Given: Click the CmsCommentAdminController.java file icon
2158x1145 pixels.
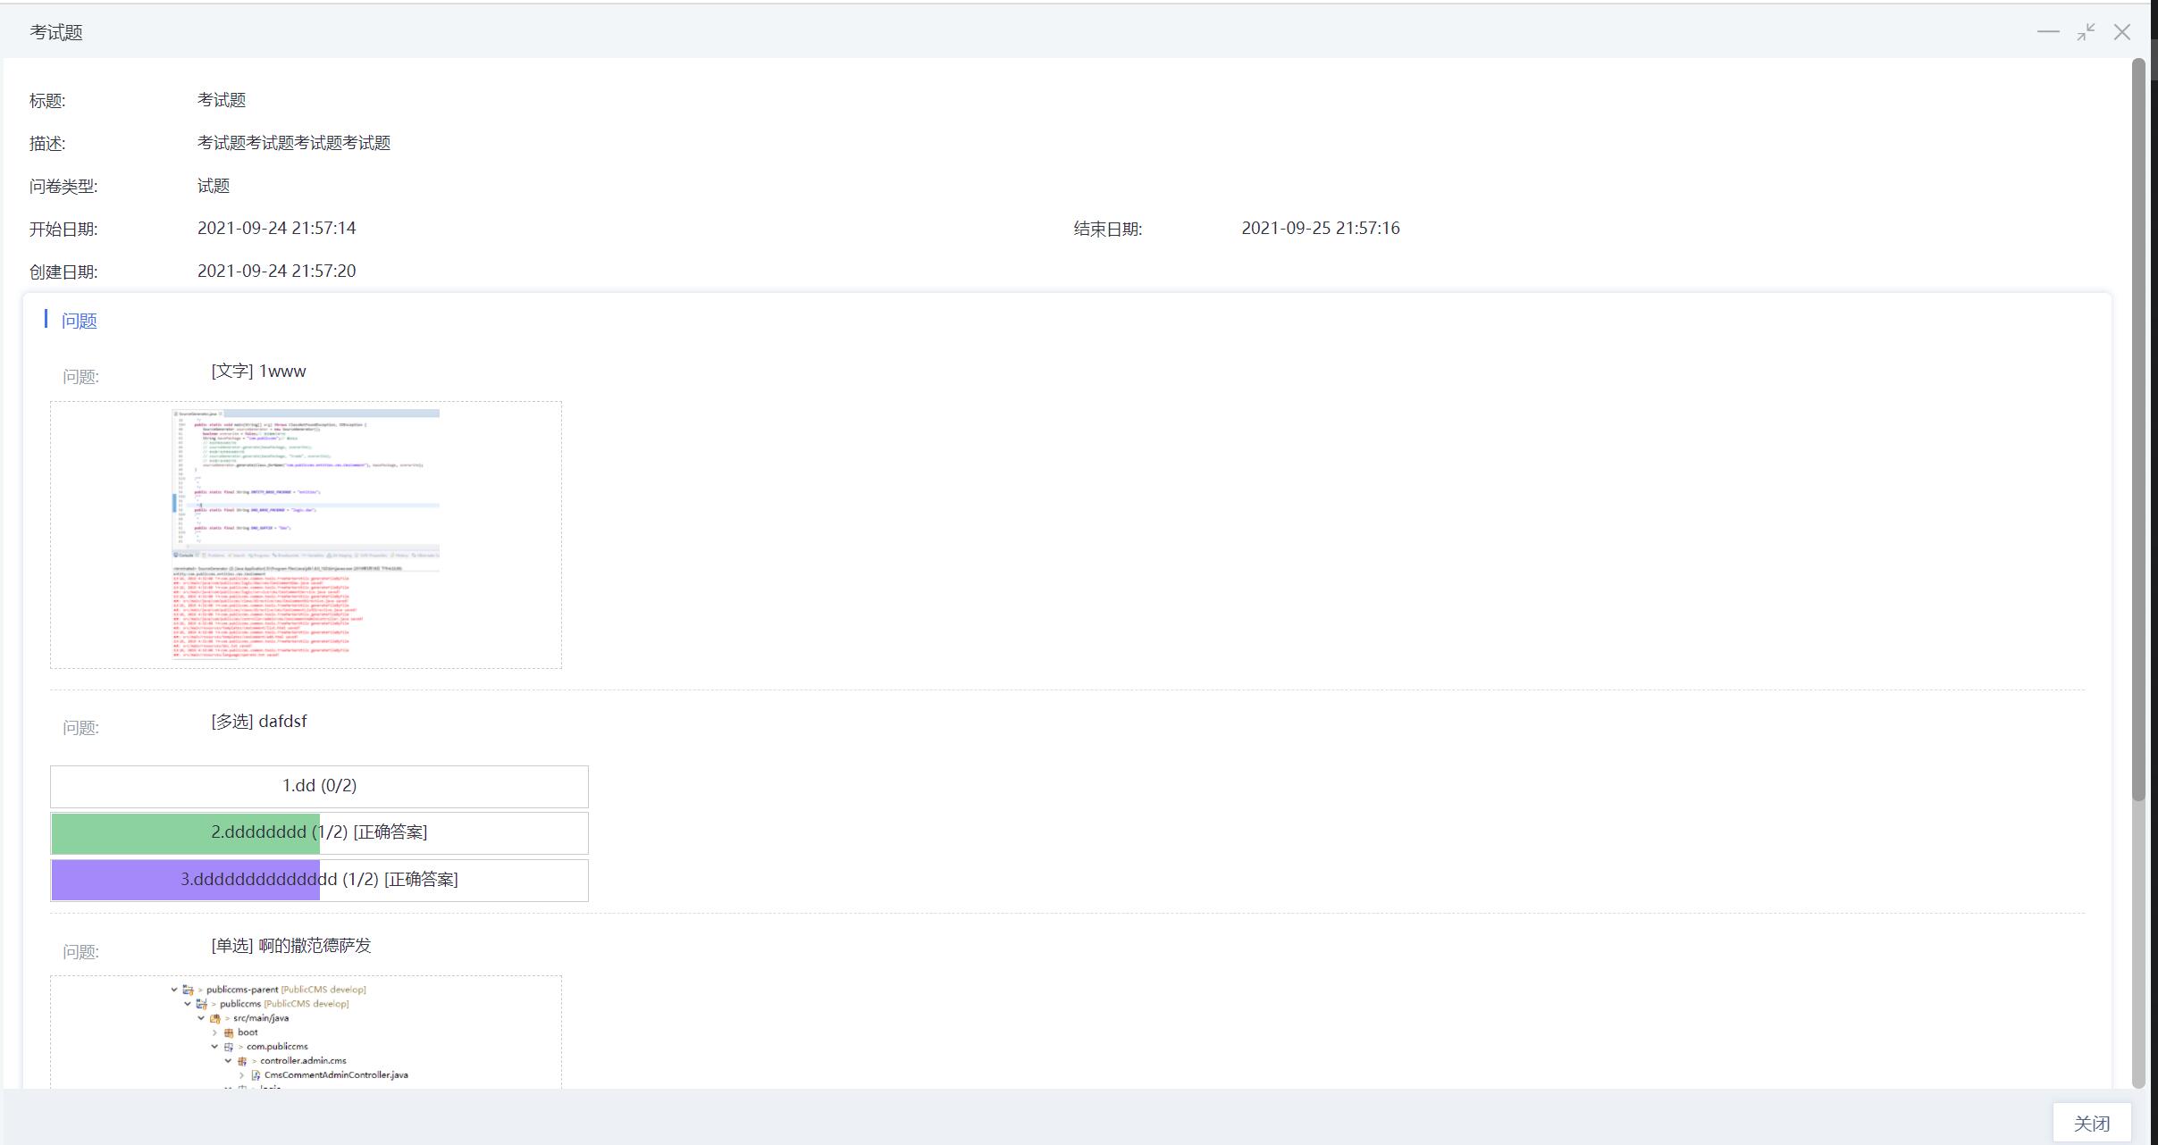Looking at the screenshot, I should (256, 1075).
